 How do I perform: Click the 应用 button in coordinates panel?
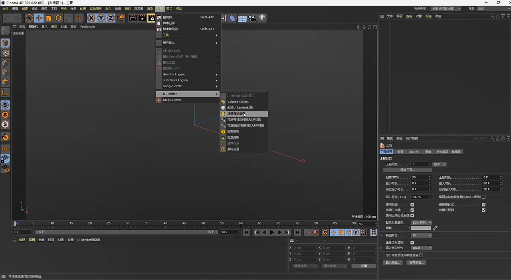click(364, 266)
